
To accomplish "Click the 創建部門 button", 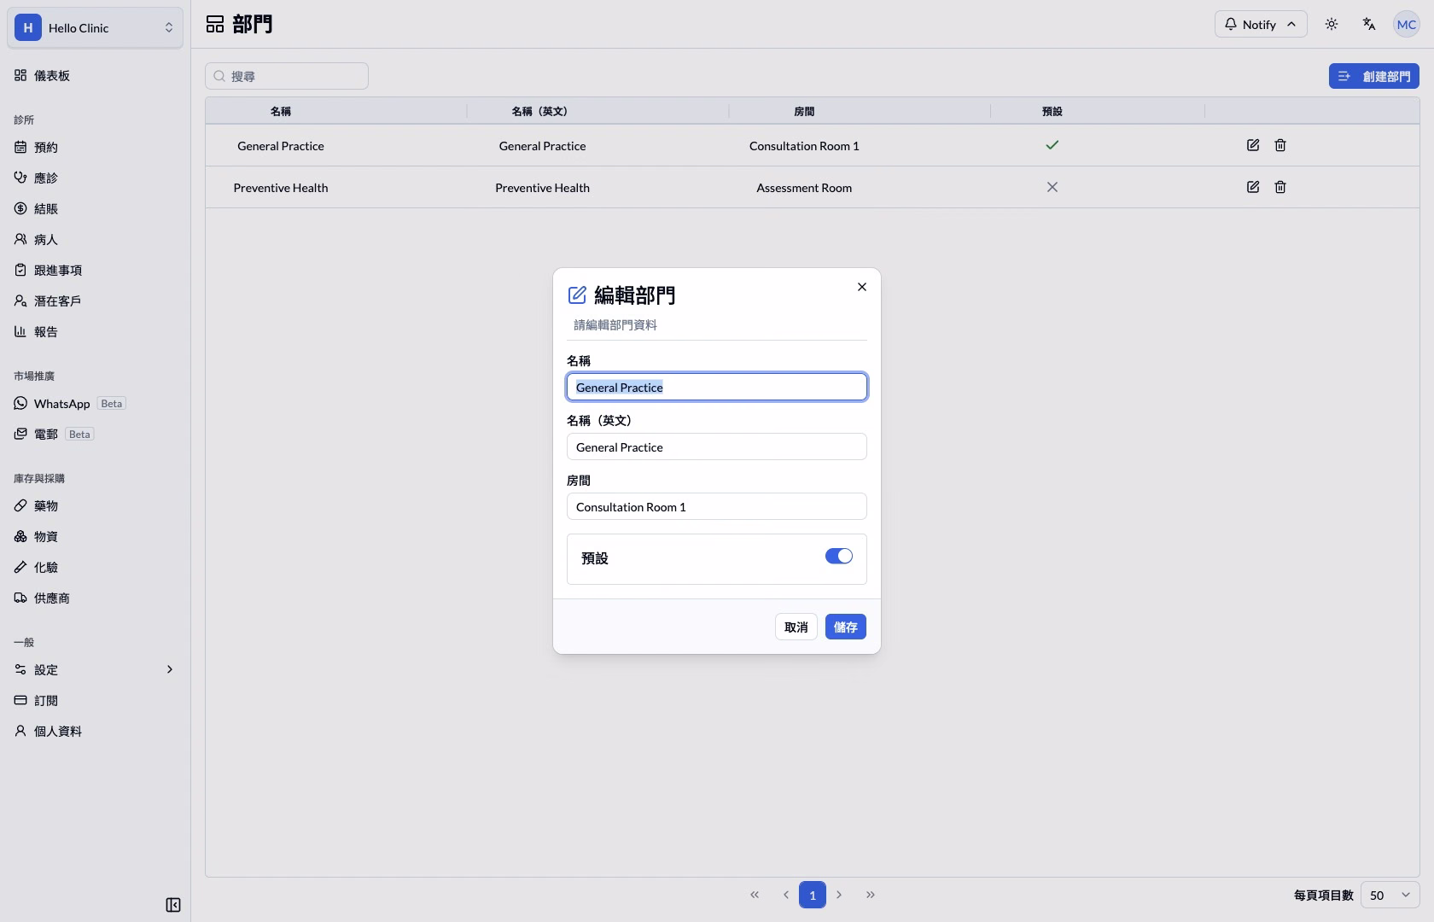I will pos(1374,76).
